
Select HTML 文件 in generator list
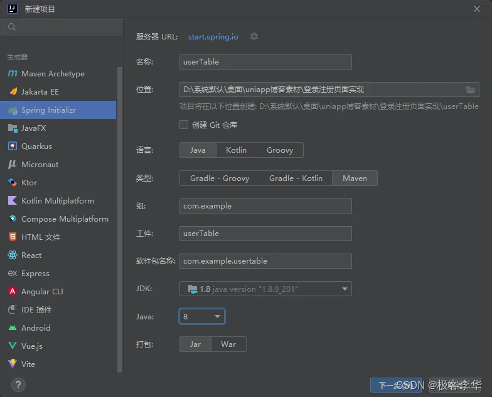pyautogui.click(x=58, y=237)
